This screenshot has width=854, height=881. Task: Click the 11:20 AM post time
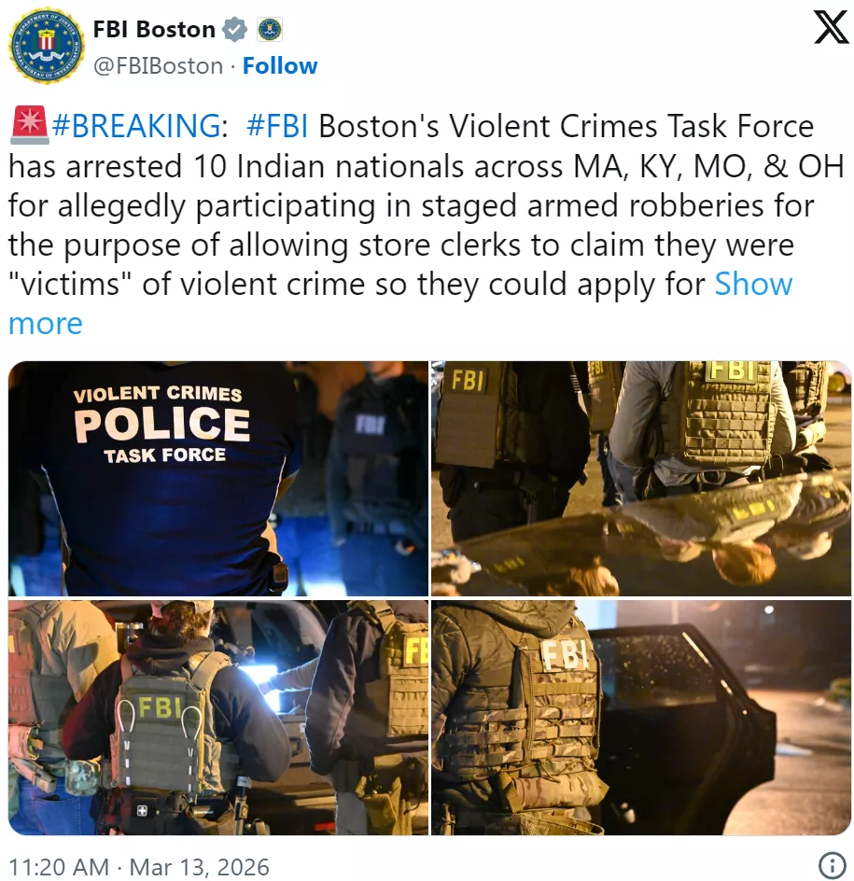tap(59, 866)
